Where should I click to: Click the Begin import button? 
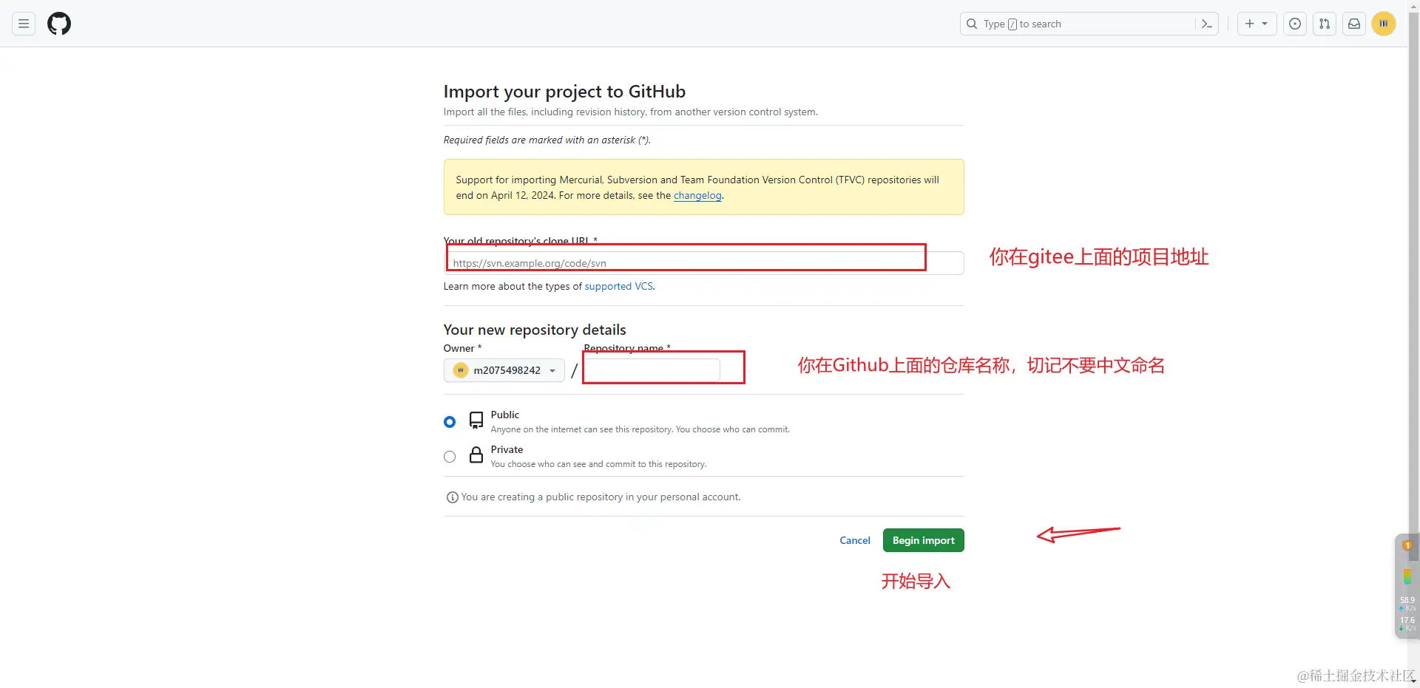coord(924,540)
